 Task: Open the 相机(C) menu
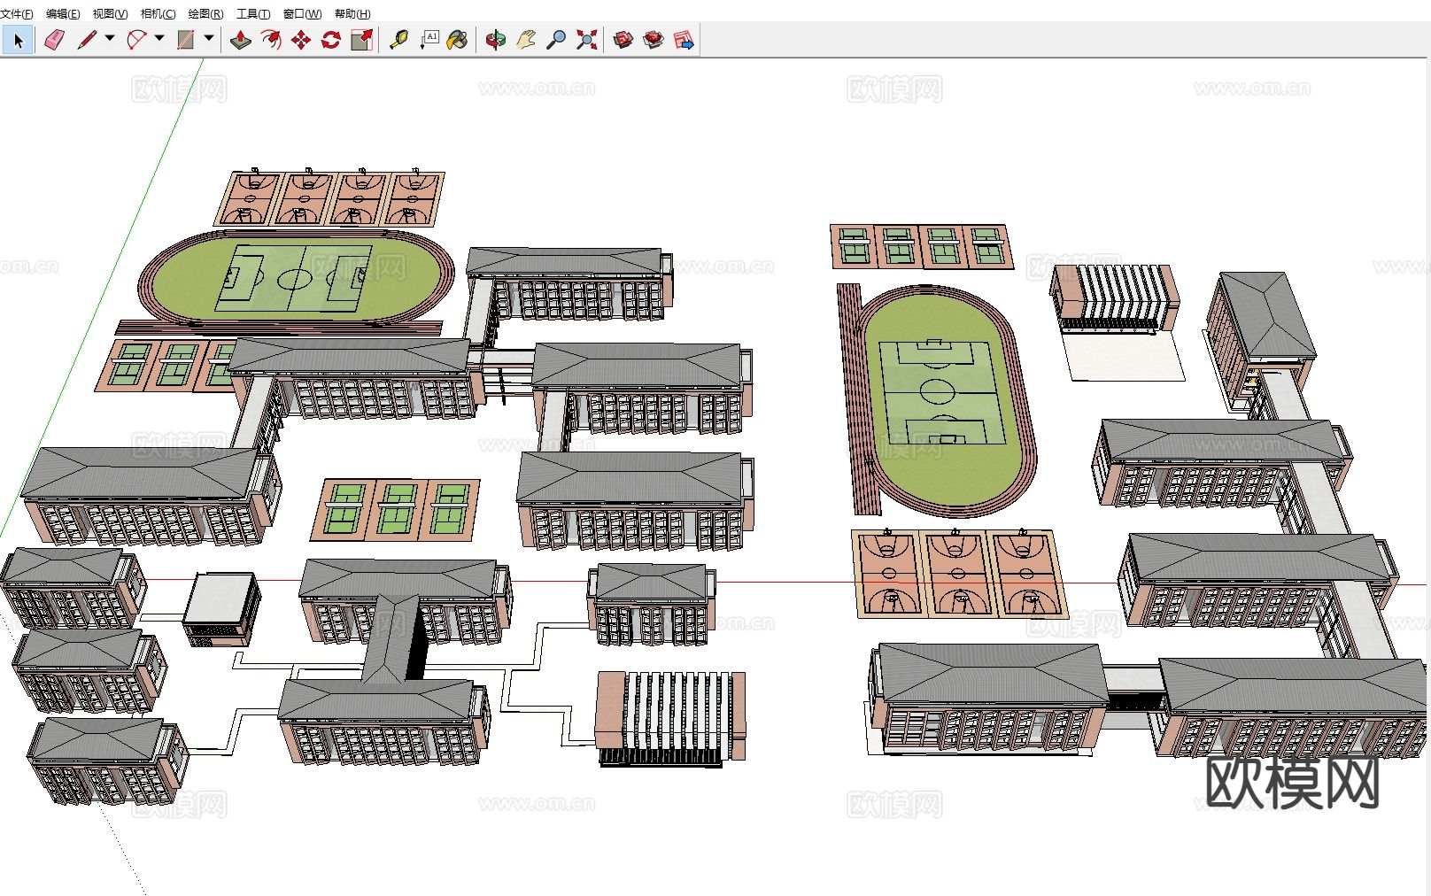point(159,13)
